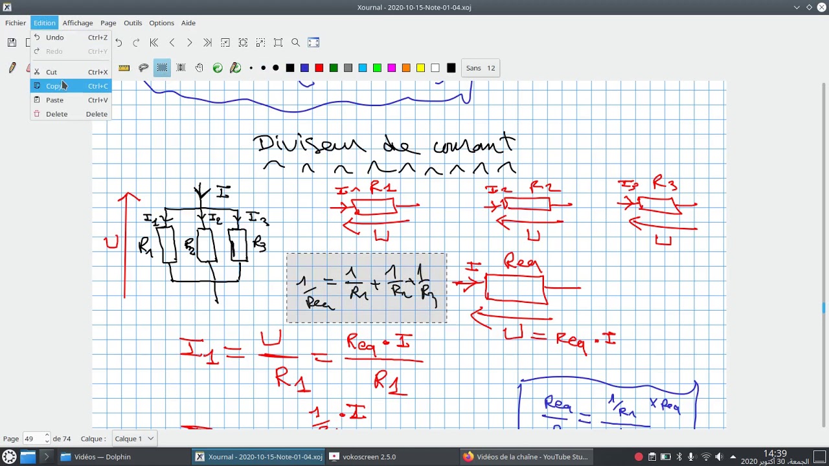Go to the next page
Viewport: 829px width, 466px height.
tap(189, 43)
